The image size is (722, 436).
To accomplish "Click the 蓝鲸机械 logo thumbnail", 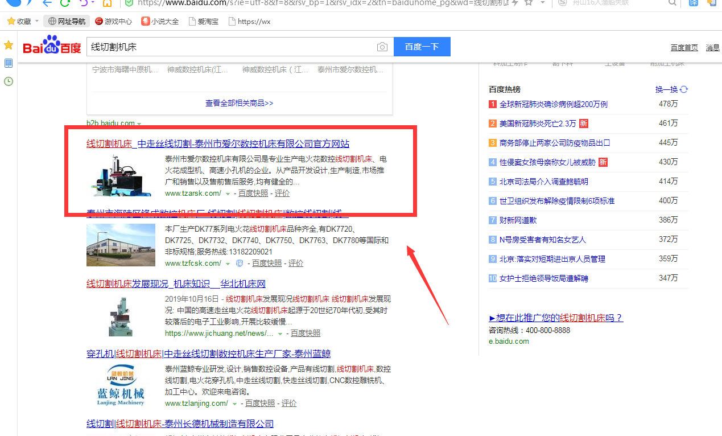I will (x=121, y=385).
